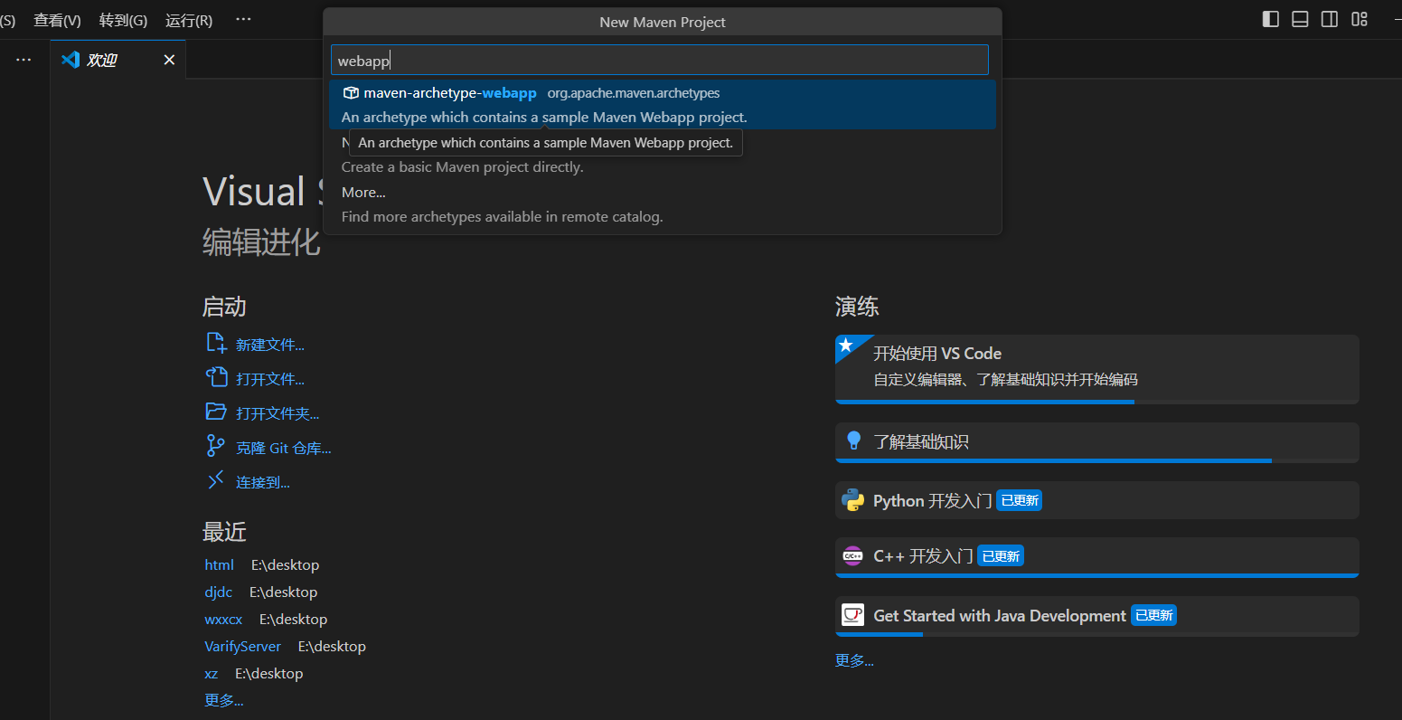Open the sidebar more actions ellipsis

click(x=24, y=60)
